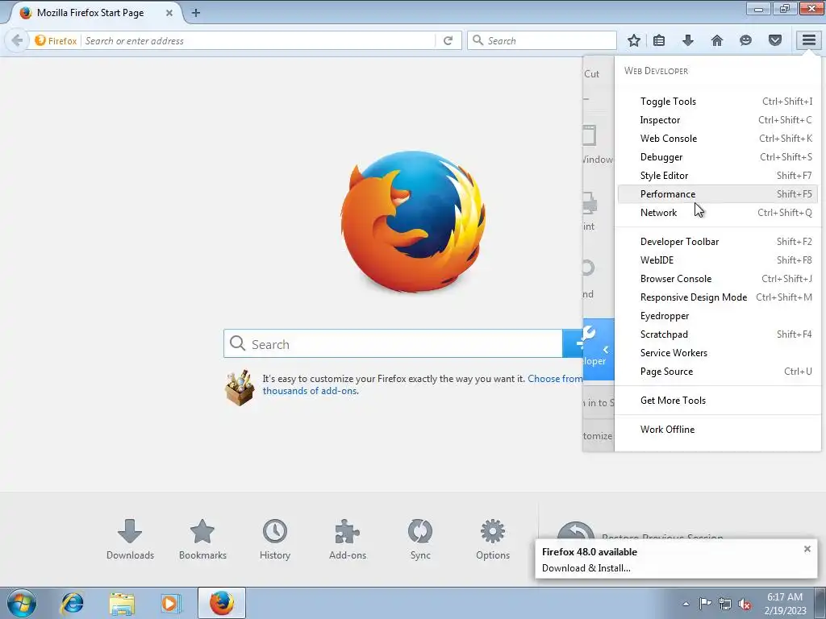Open Debugger from menu
This screenshot has width=826, height=619.
717,157
